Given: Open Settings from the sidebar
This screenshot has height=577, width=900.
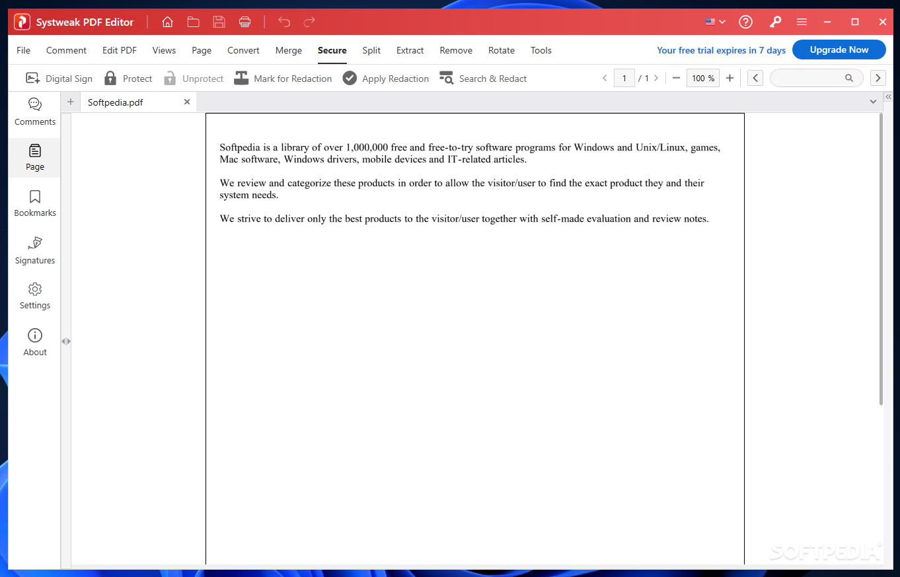Looking at the screenshot, I should [35, 296].
